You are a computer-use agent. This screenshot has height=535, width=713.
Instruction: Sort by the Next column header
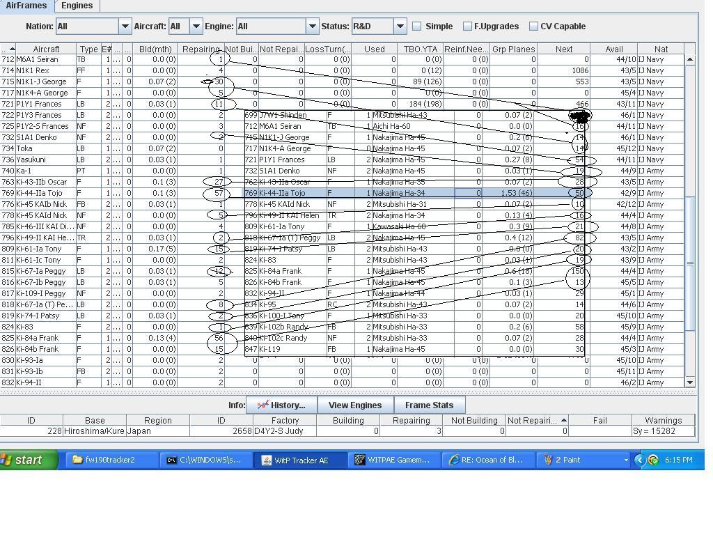564,49
